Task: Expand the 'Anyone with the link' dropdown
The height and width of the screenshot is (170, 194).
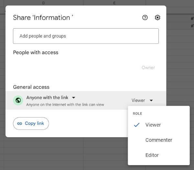Action: pos(74,97)
